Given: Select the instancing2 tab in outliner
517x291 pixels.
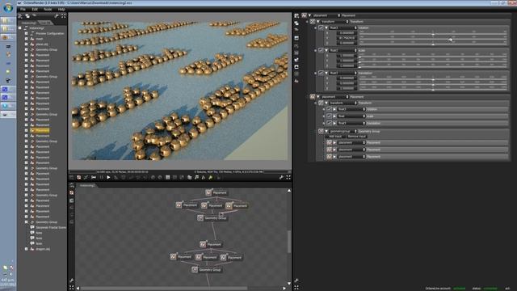Looking at the screenshot, I should [x=29, y=23].
